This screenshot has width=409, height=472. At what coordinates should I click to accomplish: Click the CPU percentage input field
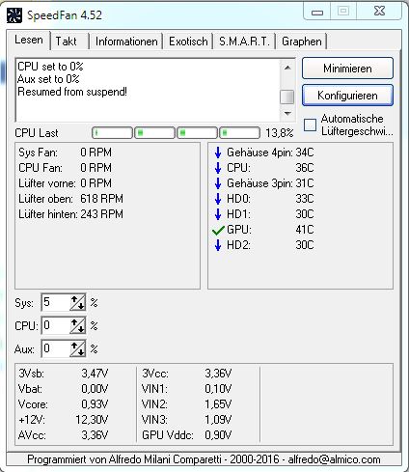pyautogui.click(x=56, y=325)
